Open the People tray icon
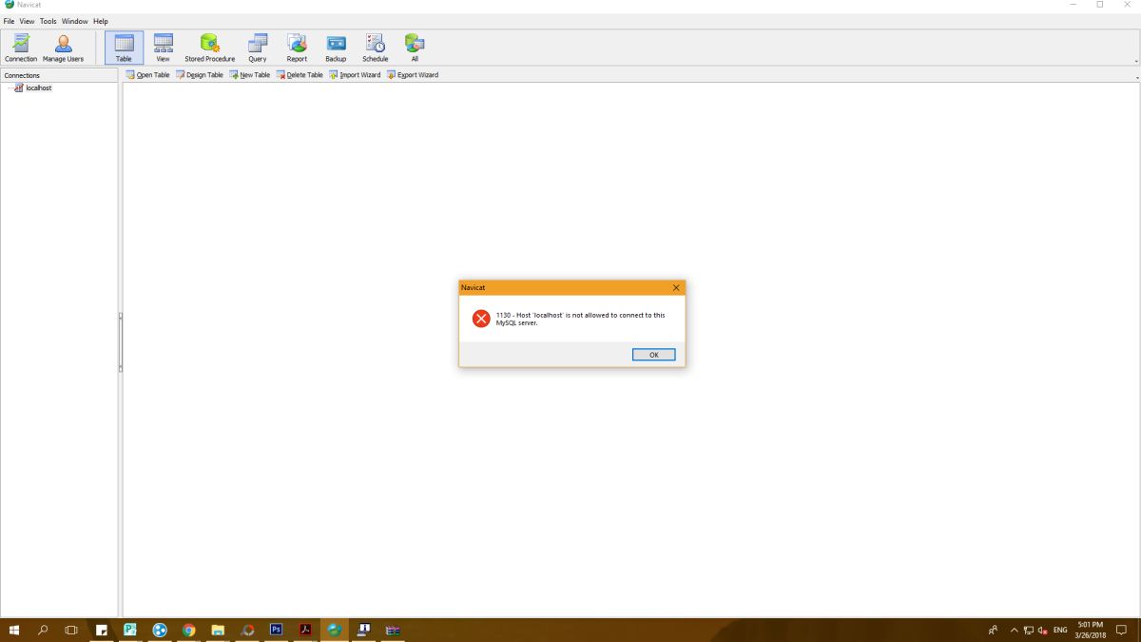Image resolution: width=1141 pixels, height=642 pixels. [993, 630]
